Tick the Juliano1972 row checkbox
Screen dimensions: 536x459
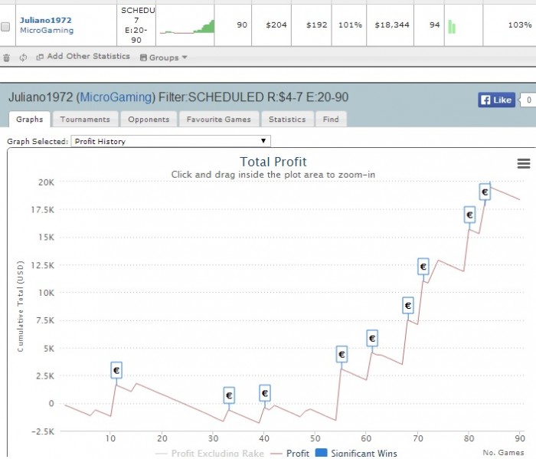point(5,26)
